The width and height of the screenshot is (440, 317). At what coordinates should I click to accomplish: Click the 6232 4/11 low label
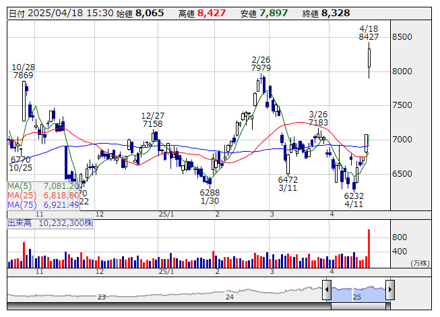pyautogui.click(x=354, y=200)
